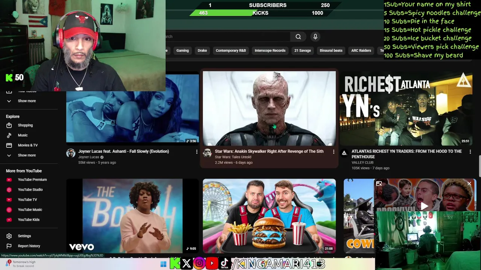The height and width of the screenshot is (270, 481).
Task: Click the YouTube TV icon
Action: coord(9,199)
